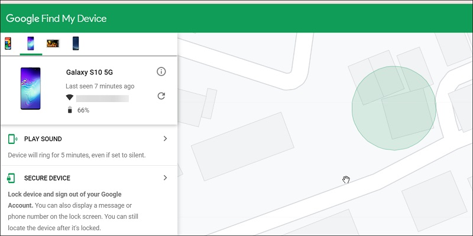Click the Google Find My Device logo
The height and width of the screenshot is (236, 473).
(x=56, y=19)
